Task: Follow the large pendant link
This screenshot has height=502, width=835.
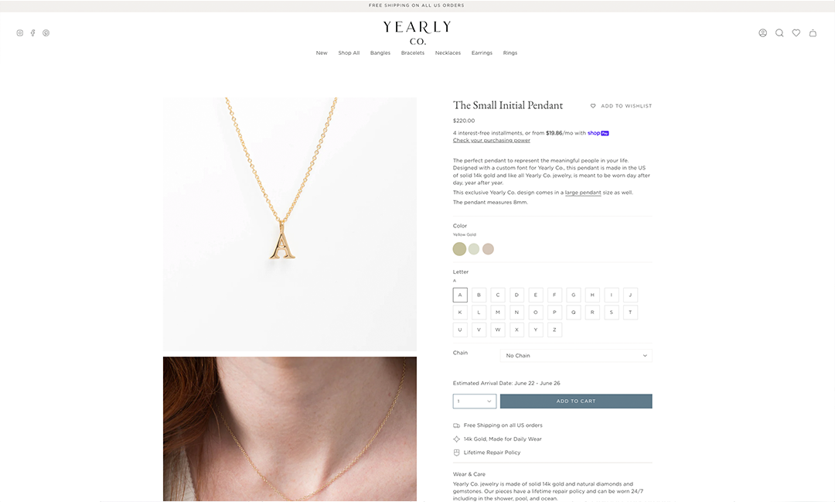Action: [x=583, y=193]
